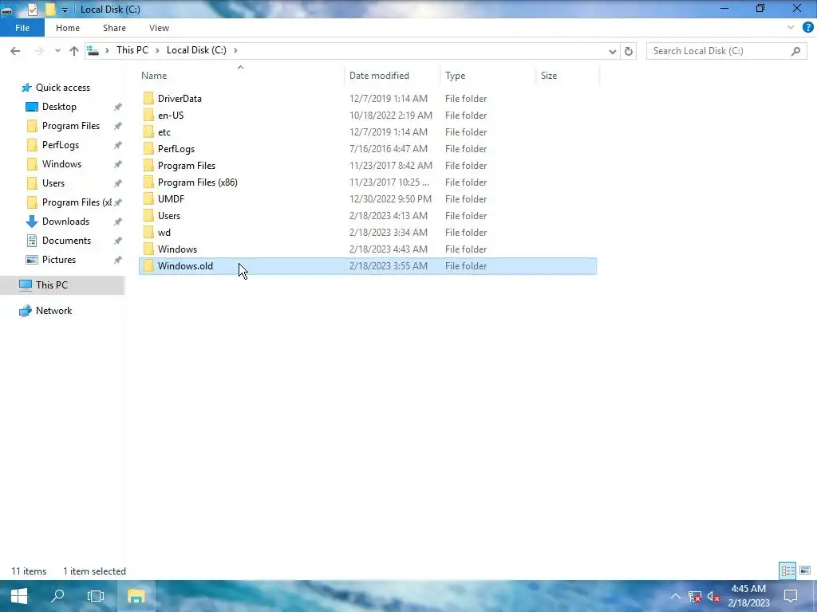
Task: Click Local Disk (C:) in the breadcrumb
Action: click(196, 50)
